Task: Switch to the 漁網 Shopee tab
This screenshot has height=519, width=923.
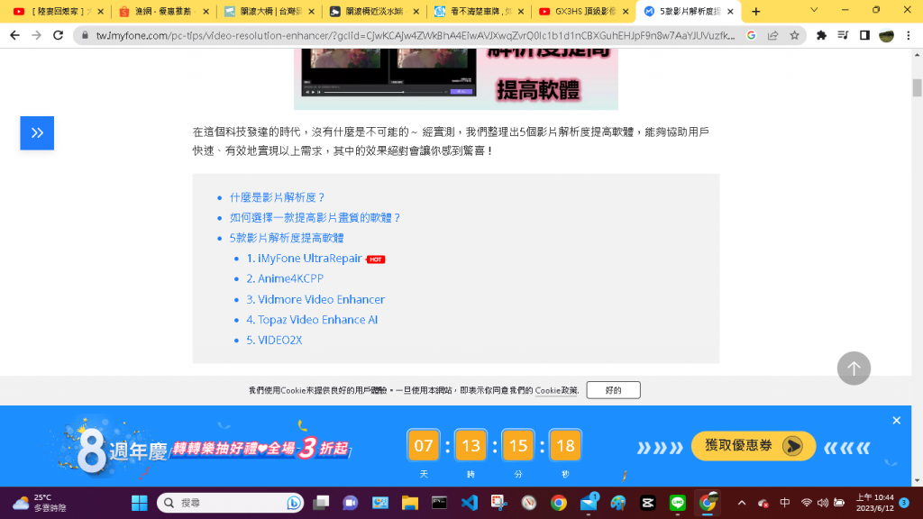Action: [x=163, y=11]
